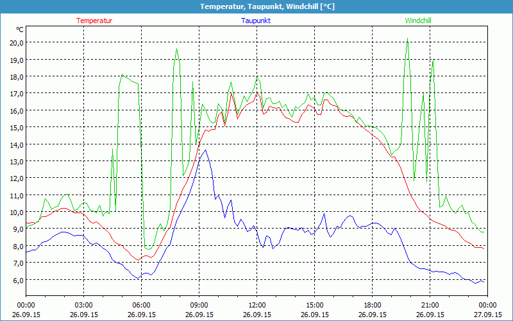Click the '13,0' y-axis value
This screenshot has width=513, height=321.
(17, 162)
